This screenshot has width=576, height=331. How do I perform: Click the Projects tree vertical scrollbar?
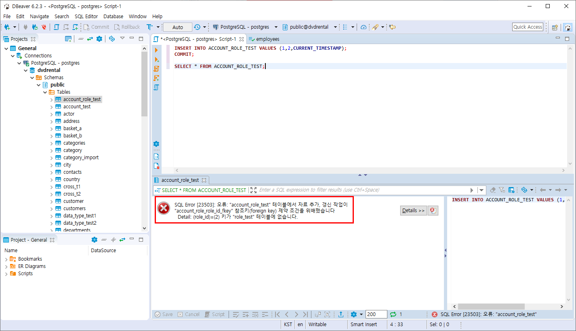(x=145, y=84)
